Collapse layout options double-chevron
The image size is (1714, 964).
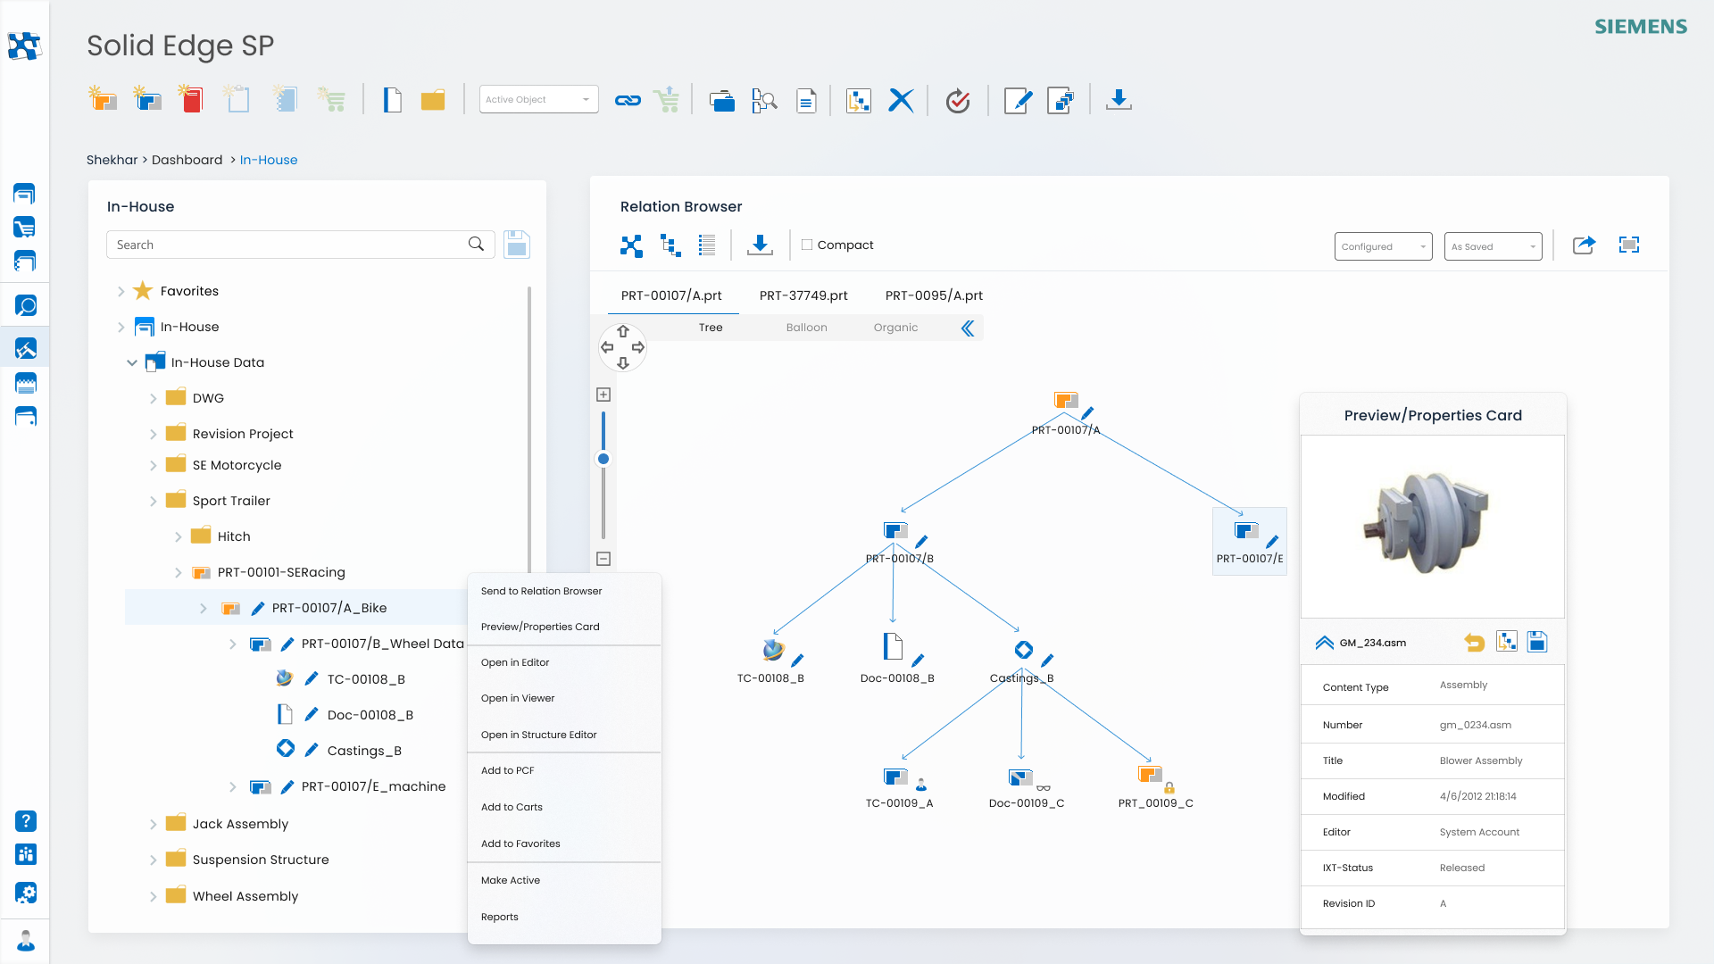point(968,328)
